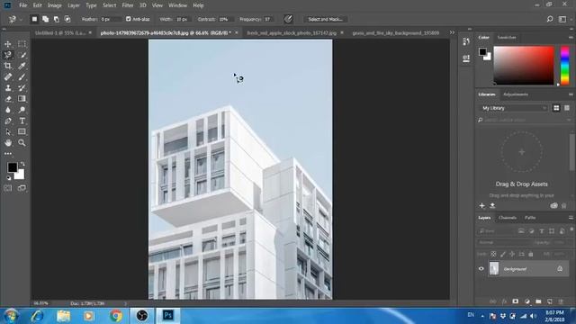The width and height of the screenshot is (576, 324).
Task: Switch Libraries to list view
Action: coord(567,108)
